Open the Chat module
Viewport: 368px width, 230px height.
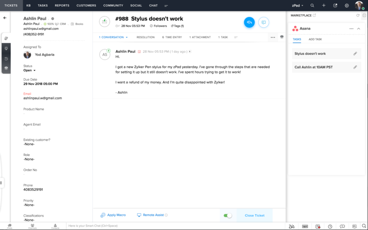[x=153, y=6]
